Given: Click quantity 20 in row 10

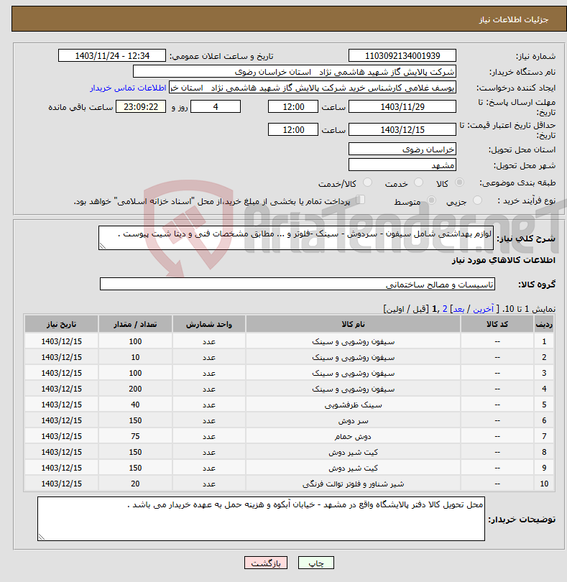Looking at the screenshot, I should tap(135, 484).
